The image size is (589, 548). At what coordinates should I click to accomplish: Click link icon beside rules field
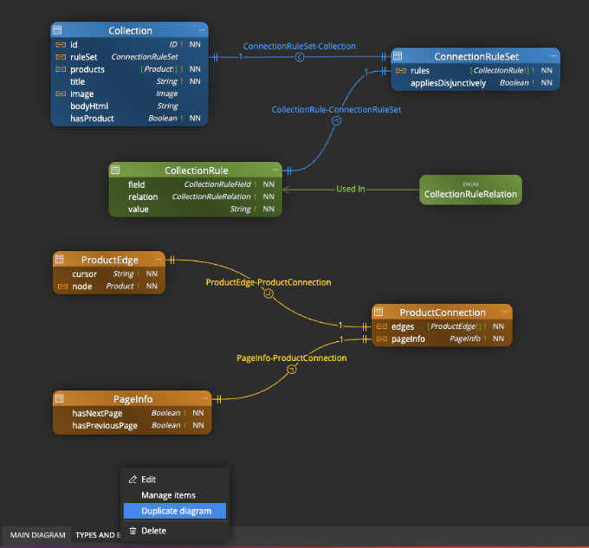401,71
